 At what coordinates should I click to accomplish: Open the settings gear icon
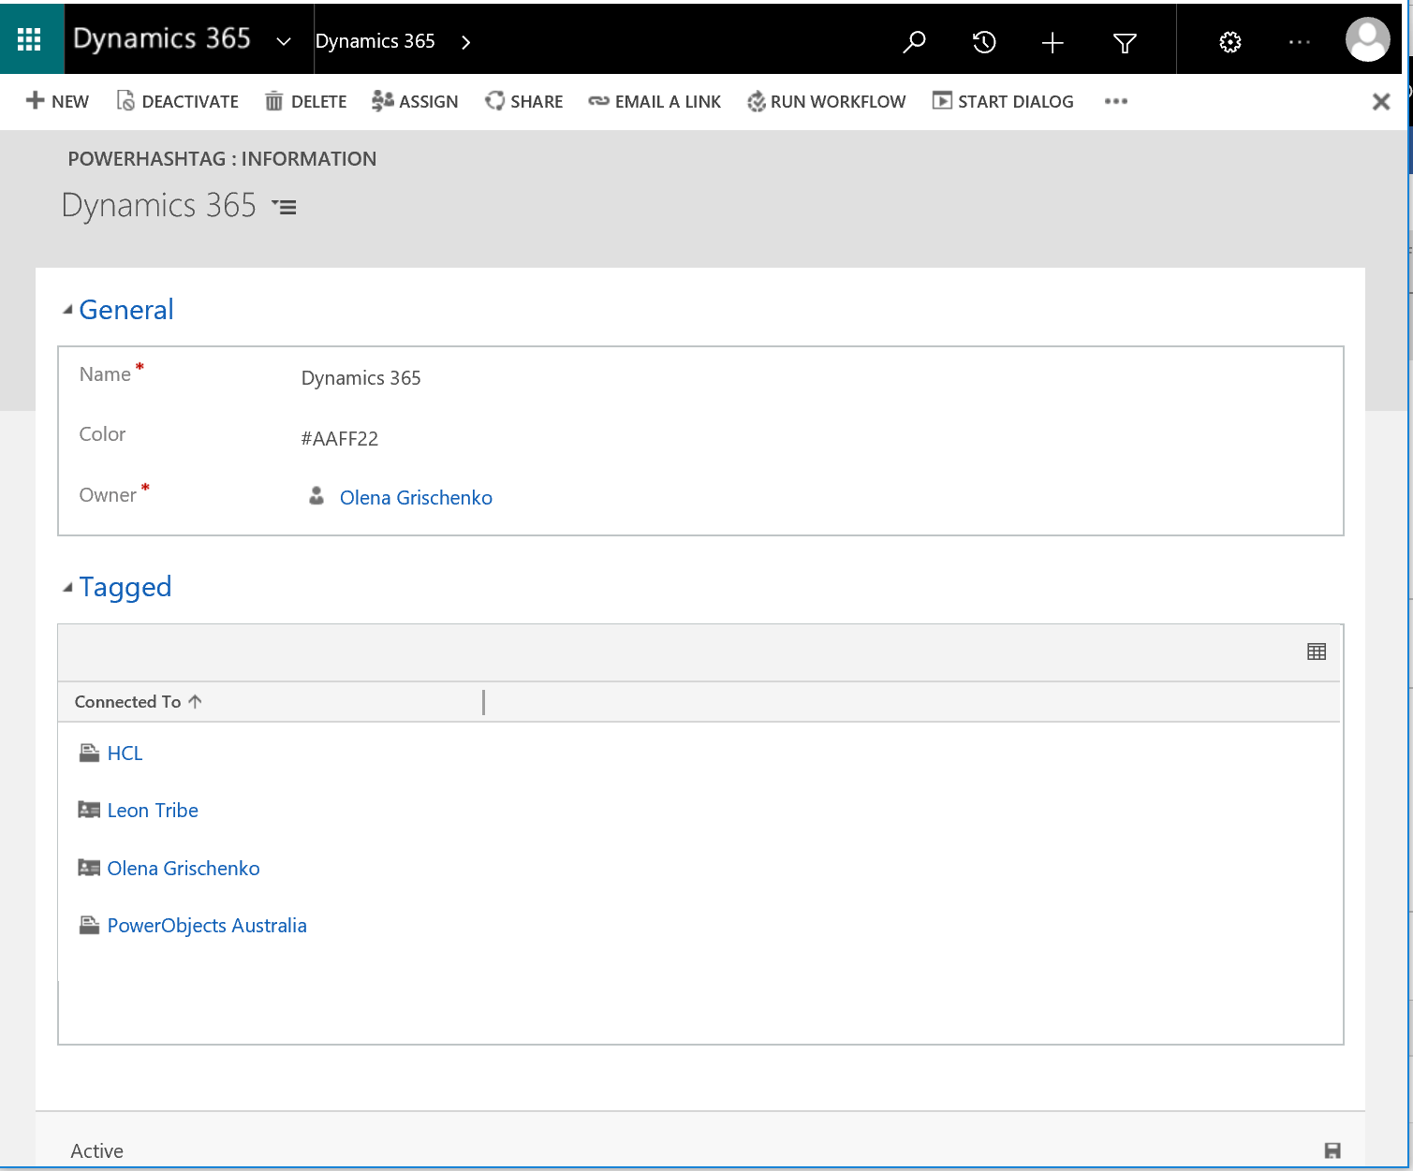[1229, 42]
